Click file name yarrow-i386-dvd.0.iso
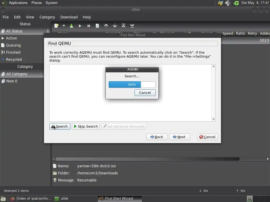The height and width of the screenshot is (202, 270). 97,166
